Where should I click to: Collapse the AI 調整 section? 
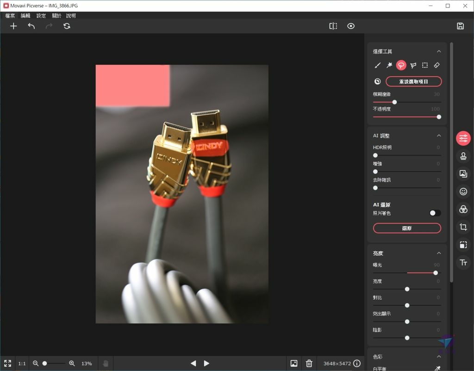439,136
